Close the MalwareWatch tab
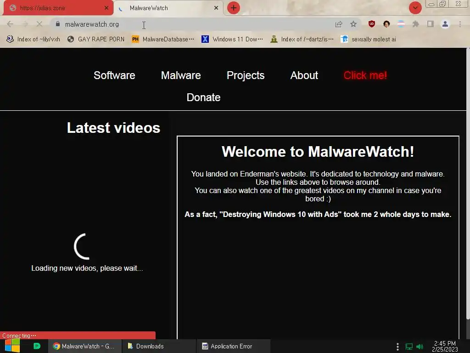470x353 pixels. pyautogui.click(x=216, y=8)
